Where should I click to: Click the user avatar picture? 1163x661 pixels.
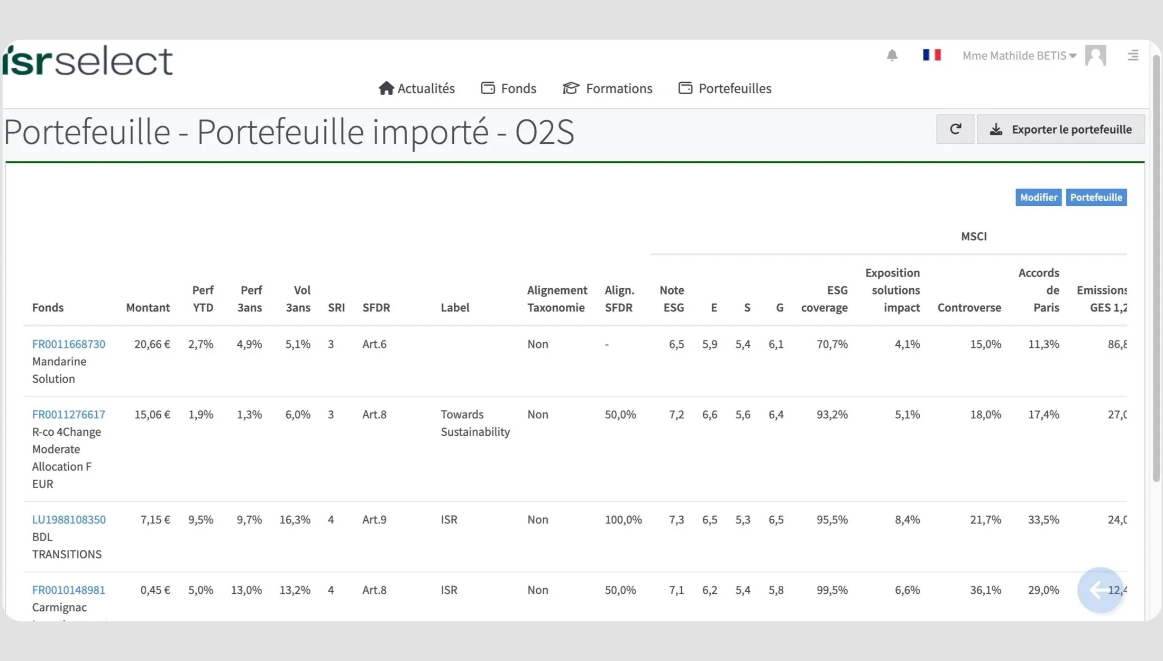(1095, 55)
